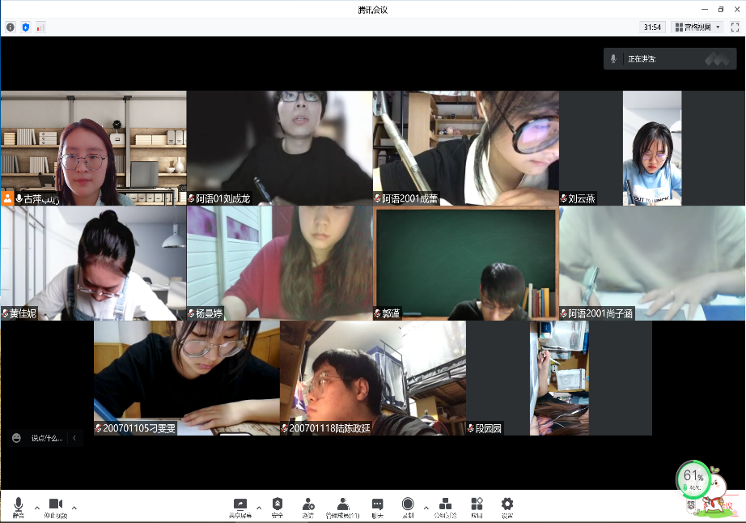Open the Breakout Rooms icon
The image size is (746, 523).
(x=445, y=505)
